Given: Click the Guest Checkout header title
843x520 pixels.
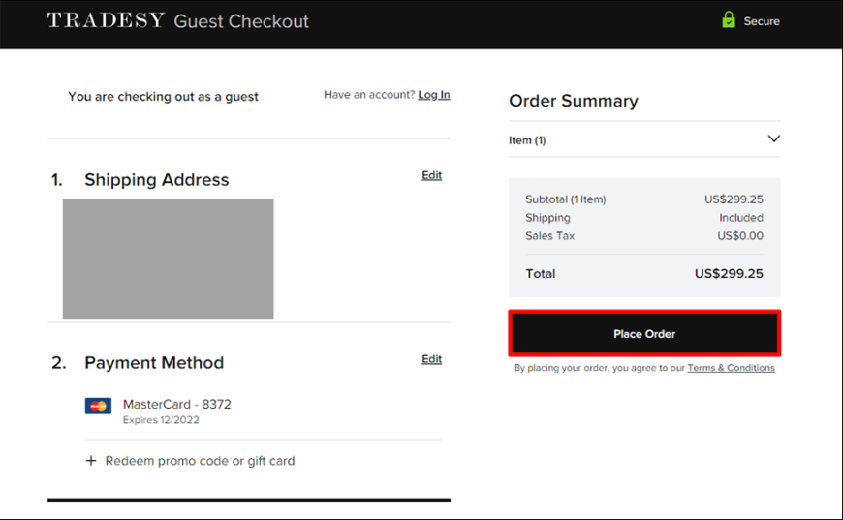Looking at the screenshot, I should tap(241, 21).
